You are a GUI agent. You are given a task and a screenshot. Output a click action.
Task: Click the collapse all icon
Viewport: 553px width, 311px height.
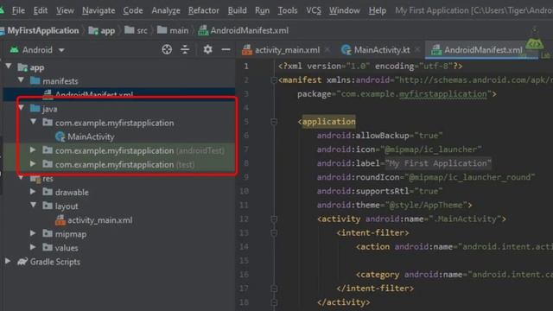click(x=185, y=50)
